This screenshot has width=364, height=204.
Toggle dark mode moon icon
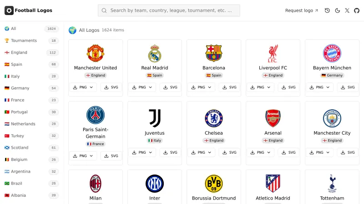point(337,10)
